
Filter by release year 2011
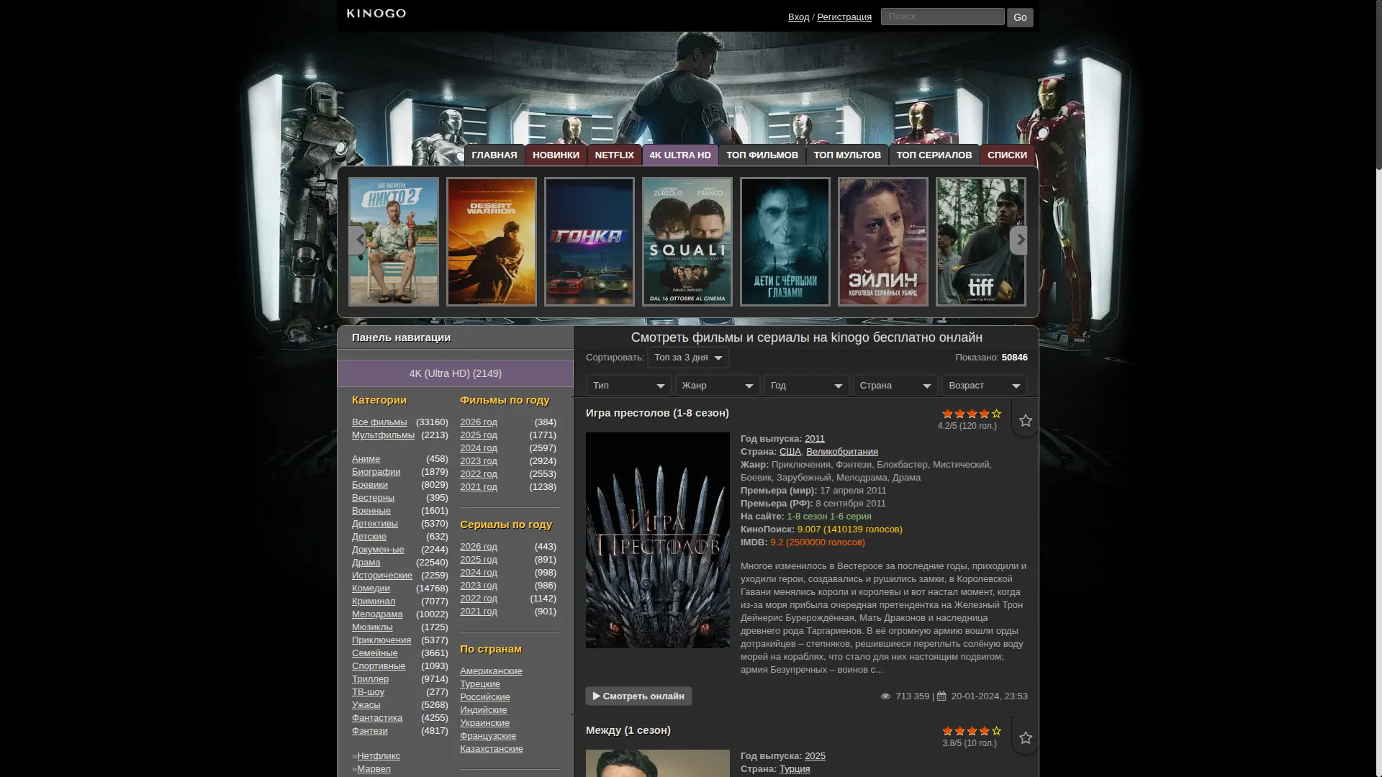click(815, 439)
